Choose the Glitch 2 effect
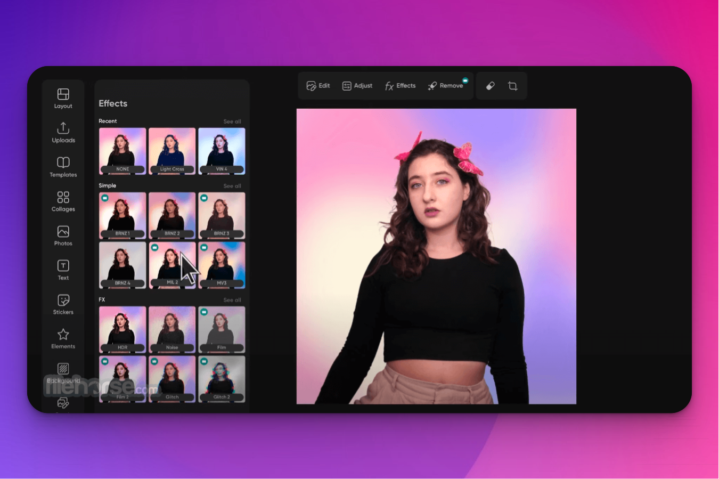This screenshot has height=479, width=719. pyautogui.click(x=222, y=379)
